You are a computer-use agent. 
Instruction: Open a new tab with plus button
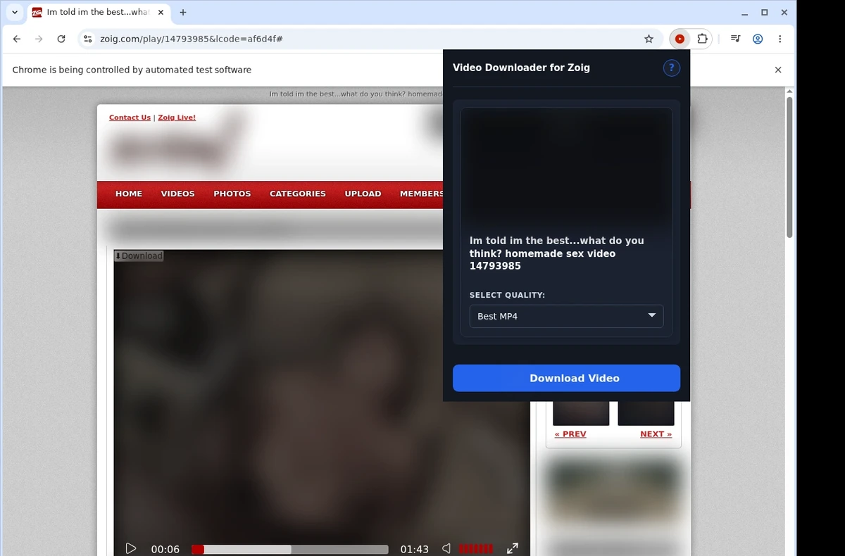(x=183, y=13)
